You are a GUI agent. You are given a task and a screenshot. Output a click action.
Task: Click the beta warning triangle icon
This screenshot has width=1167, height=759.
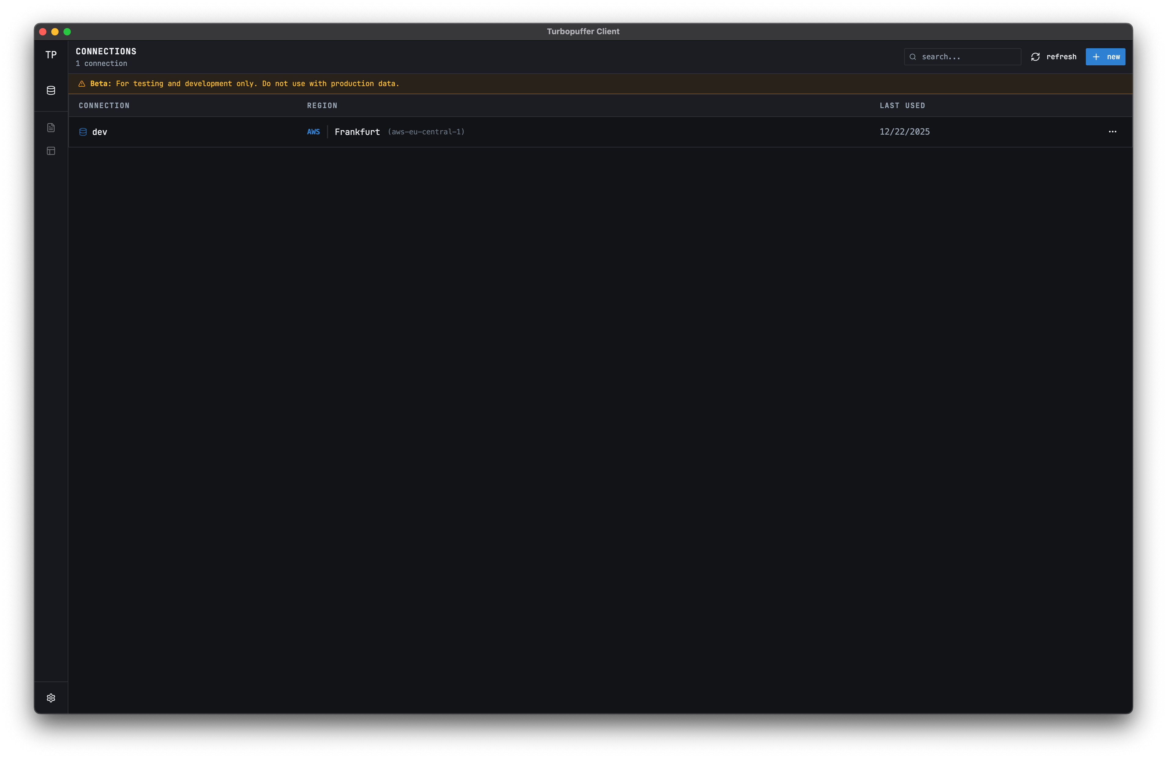82,84
